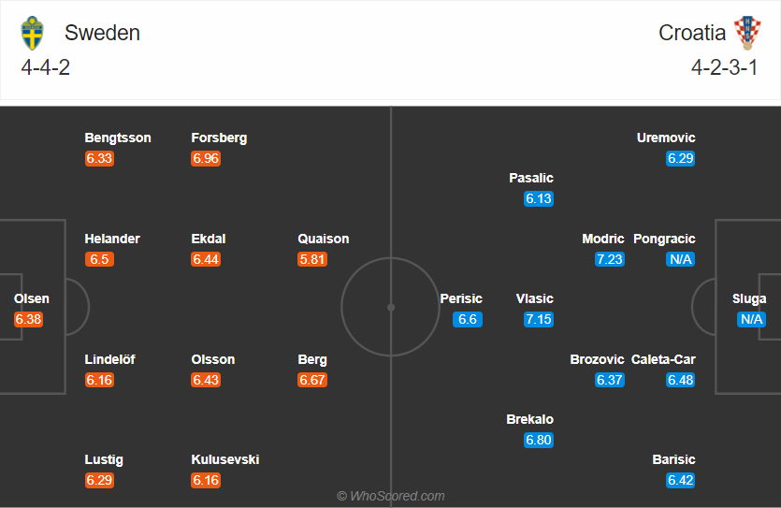Click the Croatia team crest icon
The height and width of the screenshot is (508, 781).
coord(746,33)
